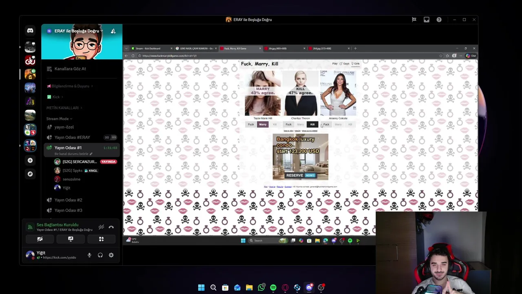Choose Kill for Charlize Theron
522x294 pixels.
(x=312, y=125)
